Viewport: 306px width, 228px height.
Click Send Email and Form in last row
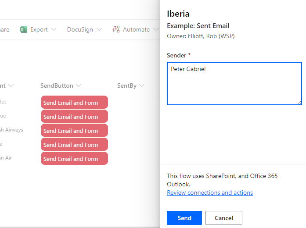pyautogui.click(x=74, y=159)
